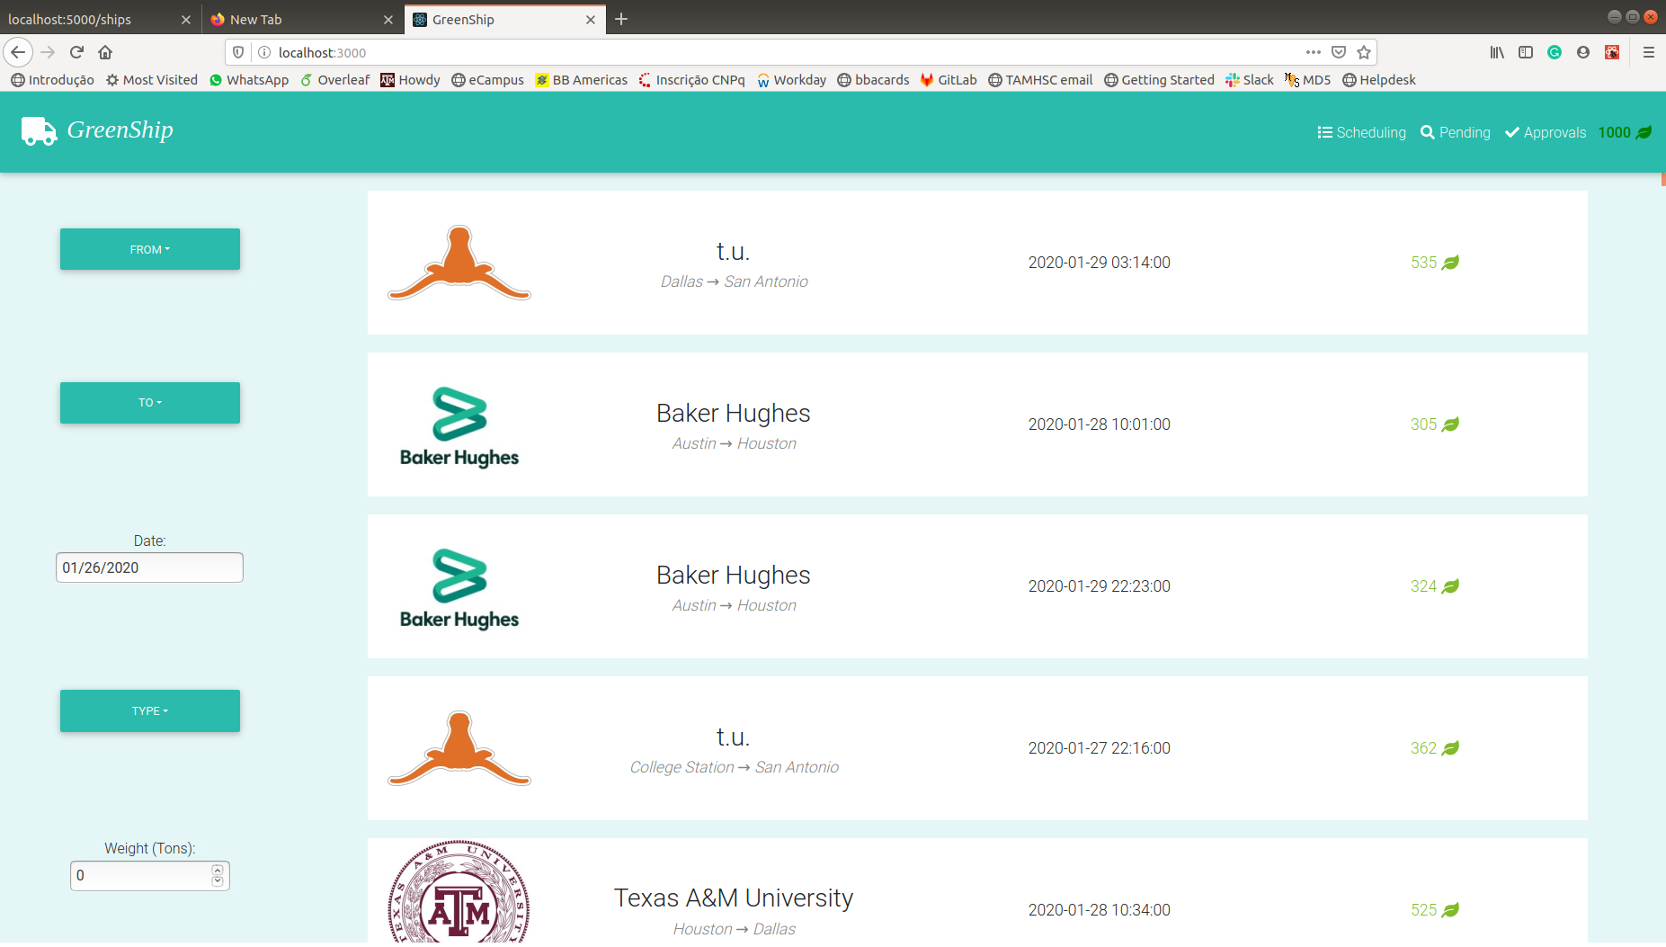Click the Date input field
Viewport: 1666px width, 947px height.
point(149,567)
